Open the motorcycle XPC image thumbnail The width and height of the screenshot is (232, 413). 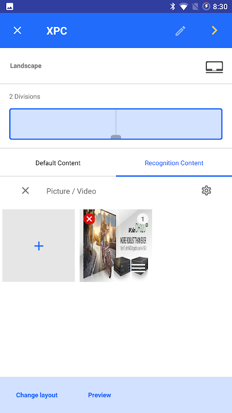pos(115,246)
